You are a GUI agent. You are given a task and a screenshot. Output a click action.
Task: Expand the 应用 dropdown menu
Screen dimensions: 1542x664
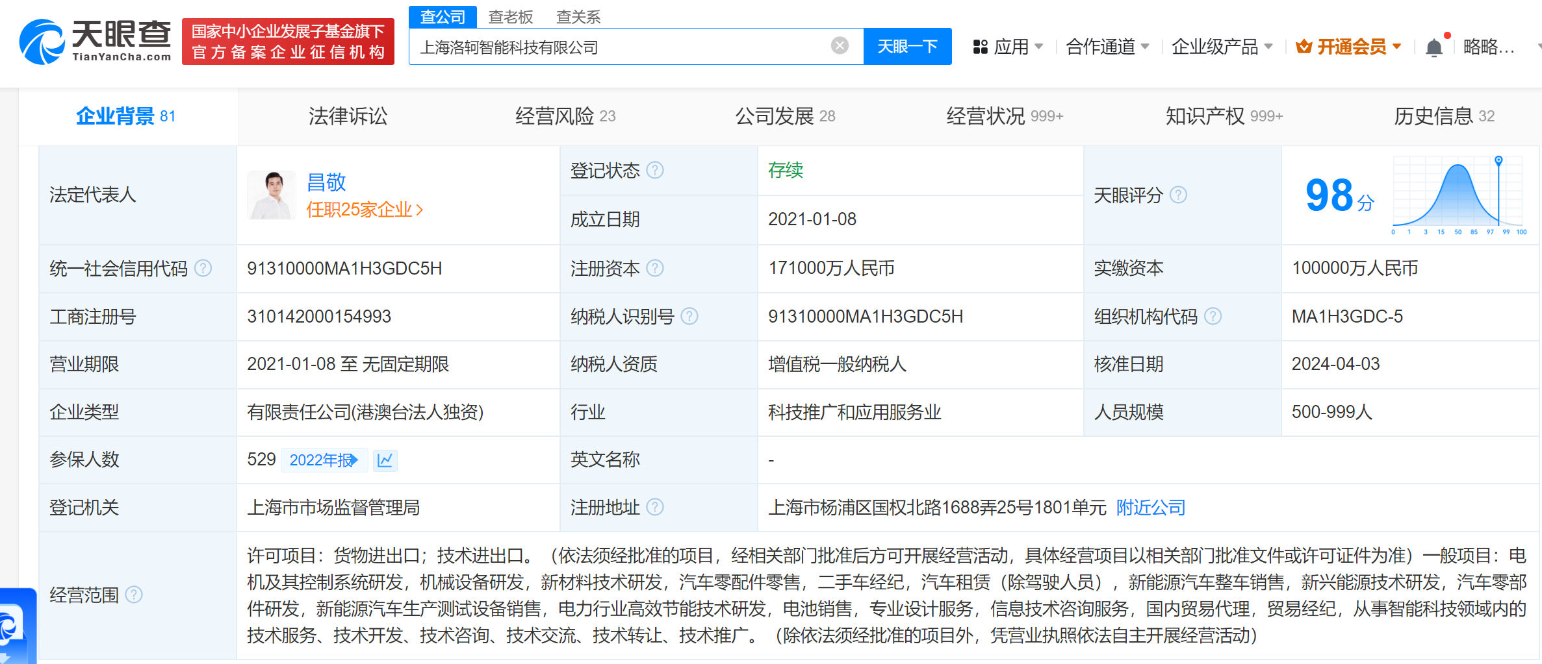(1007, 47)
